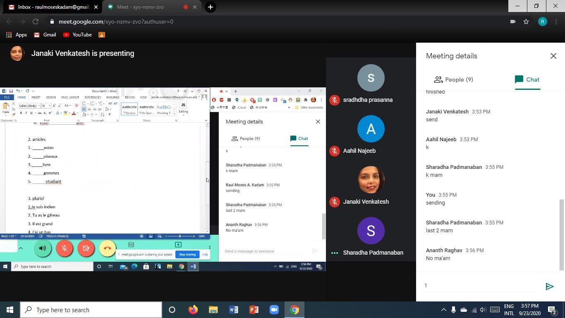Viewport: 565px width, 318px height.
Task: Switch to People (9) tab in right panel
Action: pyautogui.click(x=453, y=79)
